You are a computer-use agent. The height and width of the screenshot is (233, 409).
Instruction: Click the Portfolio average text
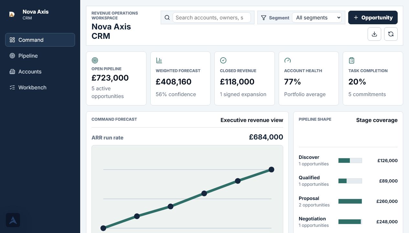tap(305, 94)
